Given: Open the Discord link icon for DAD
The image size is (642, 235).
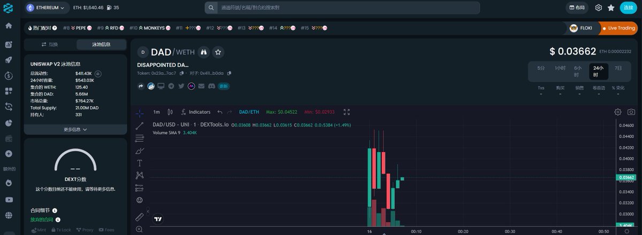Looking at the screenshot, I should point(212,85).
